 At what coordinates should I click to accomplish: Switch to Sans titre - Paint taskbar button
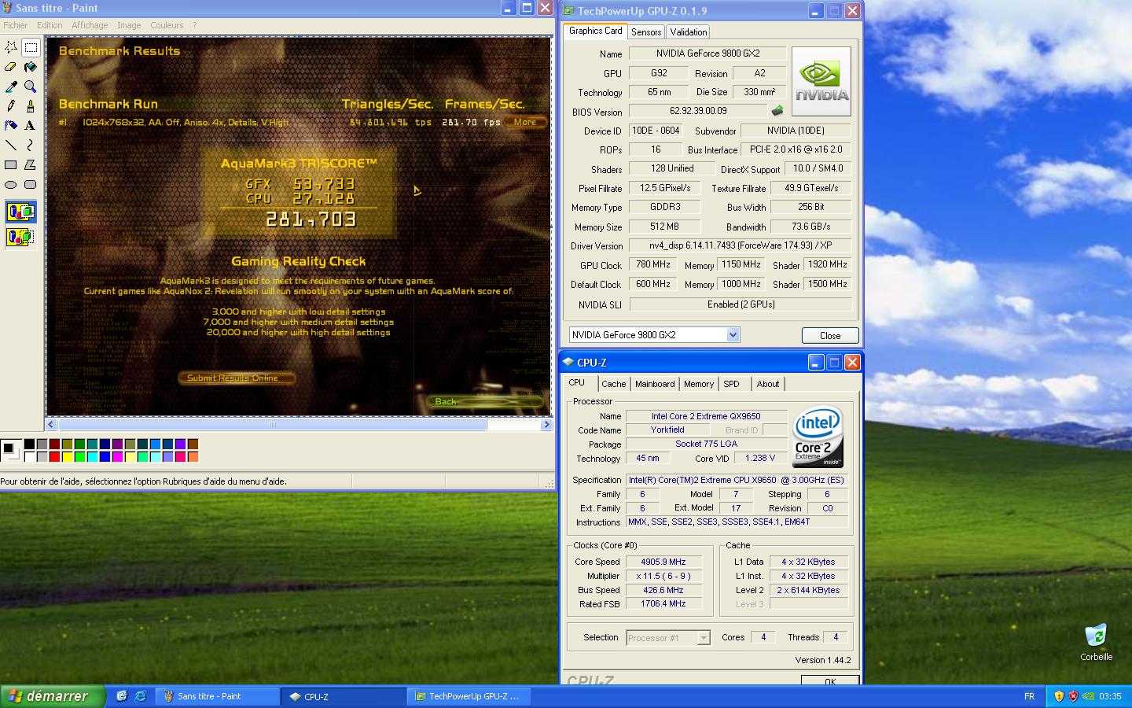tap(217, 696)
